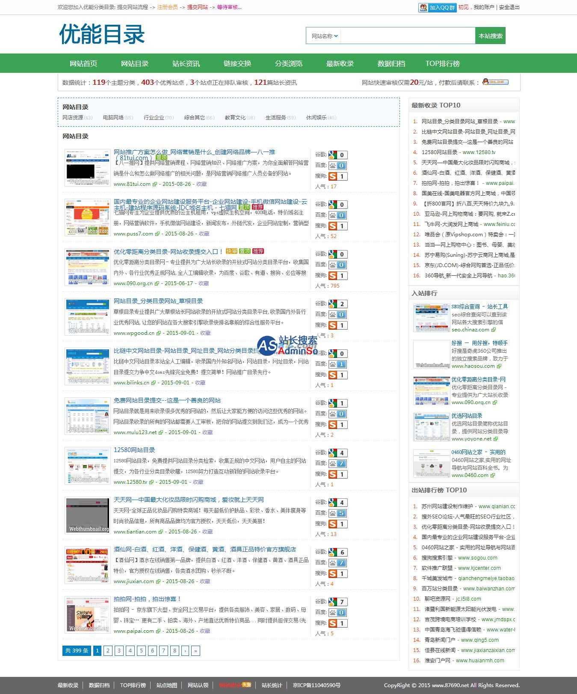The width and height of the screenshot is (577, 694).
Task: Open the 12580网站目录 listing title
Action: coord(134,450)
